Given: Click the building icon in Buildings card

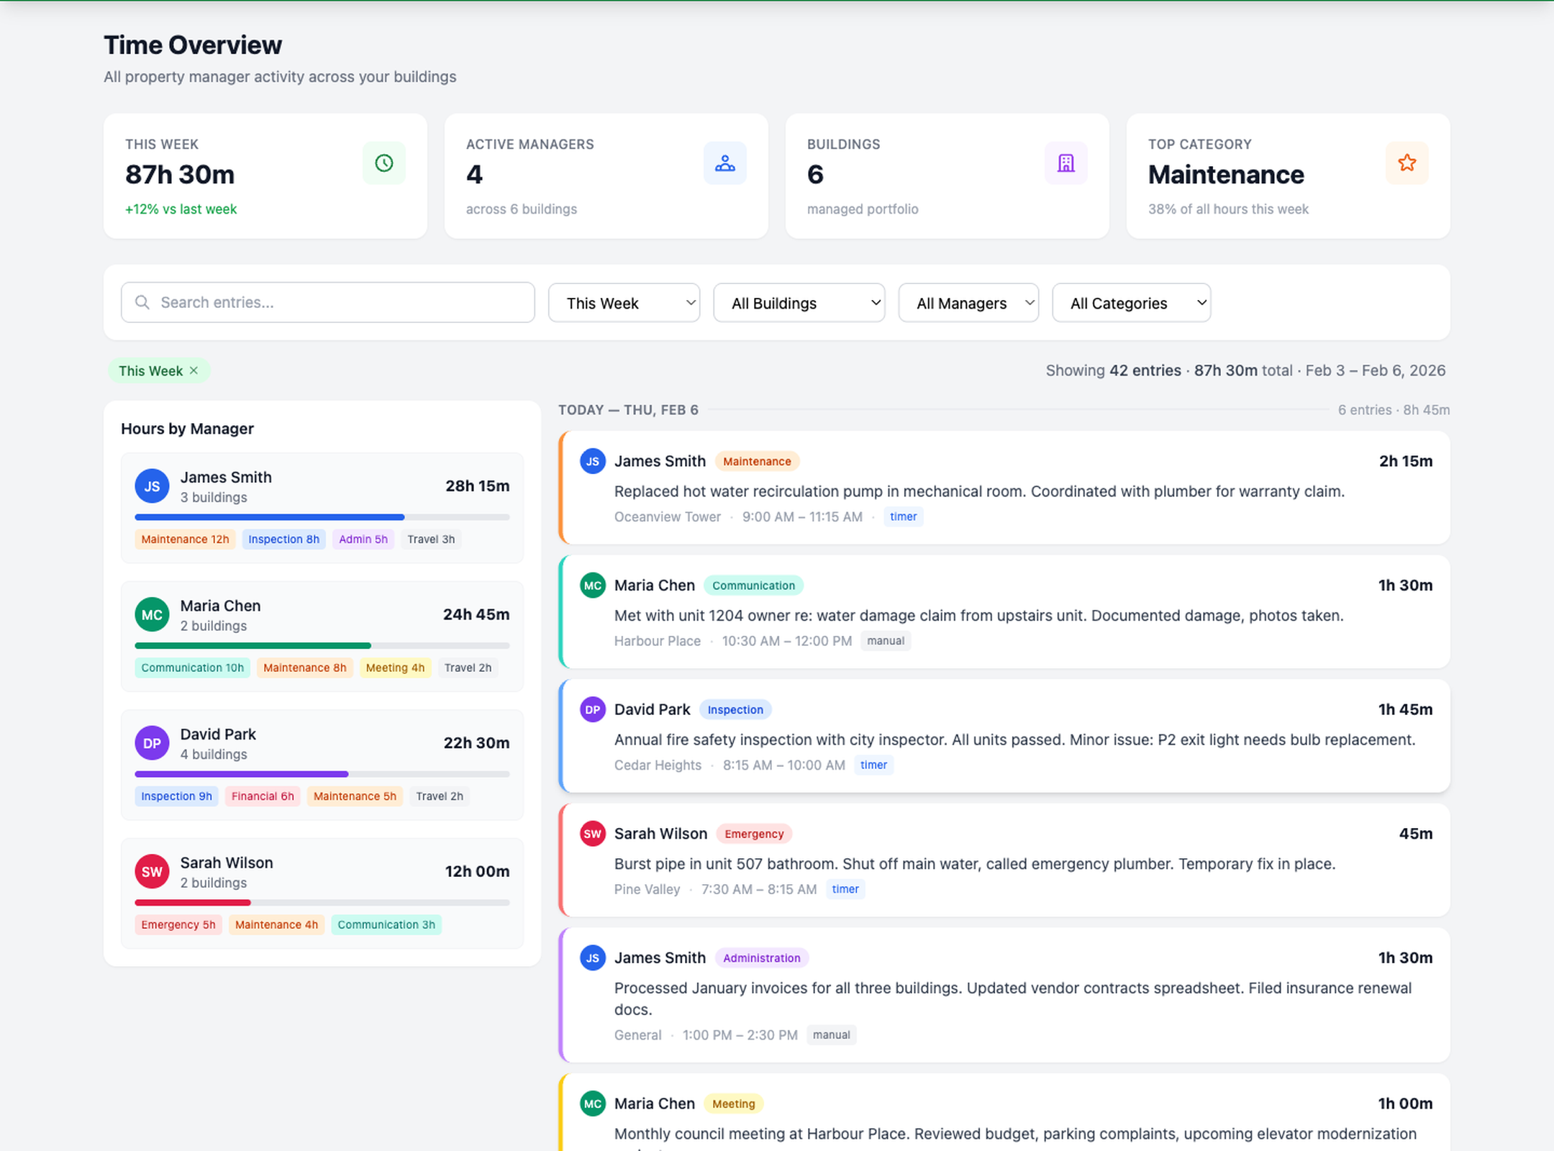Looking at the screenshot, I should [1066, 163].
